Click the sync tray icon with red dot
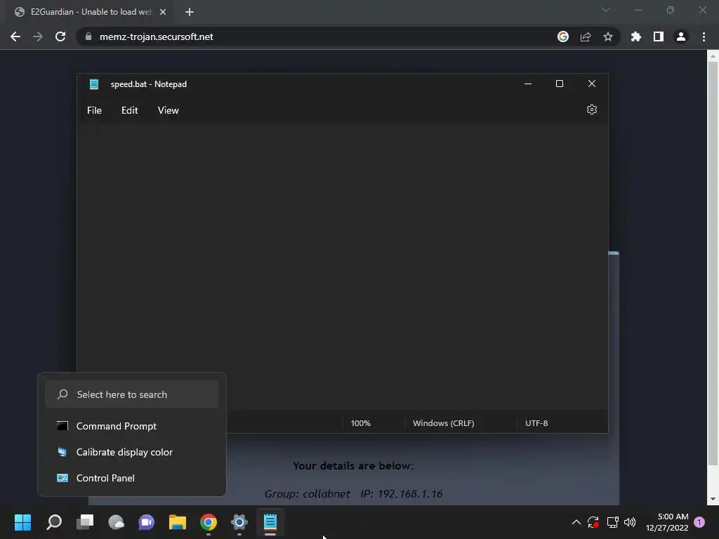719x539 pixels. click(x=593, y=522)
